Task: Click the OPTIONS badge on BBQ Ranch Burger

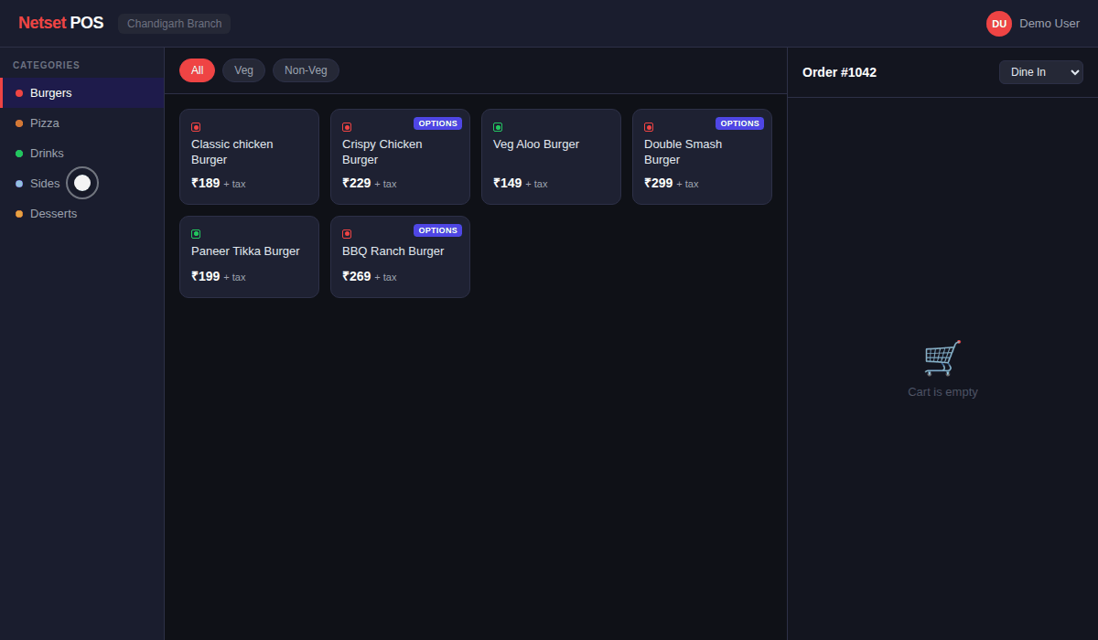Action: pos(437,230)
